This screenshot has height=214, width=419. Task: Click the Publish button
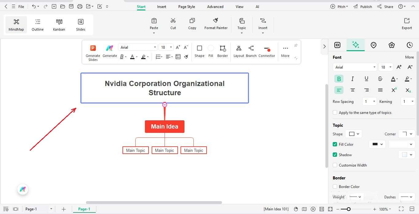[x=366, y=6]
